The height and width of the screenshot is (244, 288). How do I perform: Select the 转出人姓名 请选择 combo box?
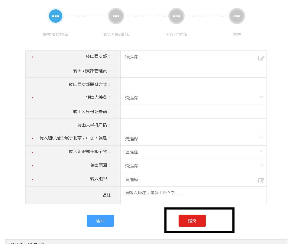[x=181, y=98]
